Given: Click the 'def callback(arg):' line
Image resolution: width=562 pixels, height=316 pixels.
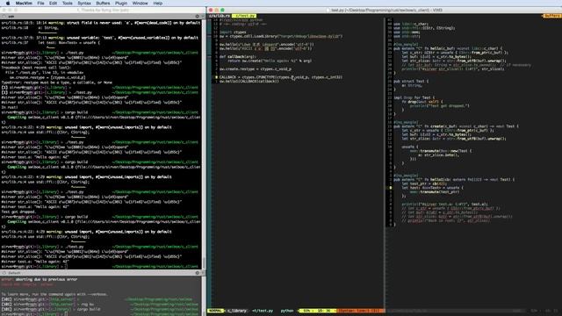Looking at the screenshot, I should pyautogui.click(x=238, y=56).
